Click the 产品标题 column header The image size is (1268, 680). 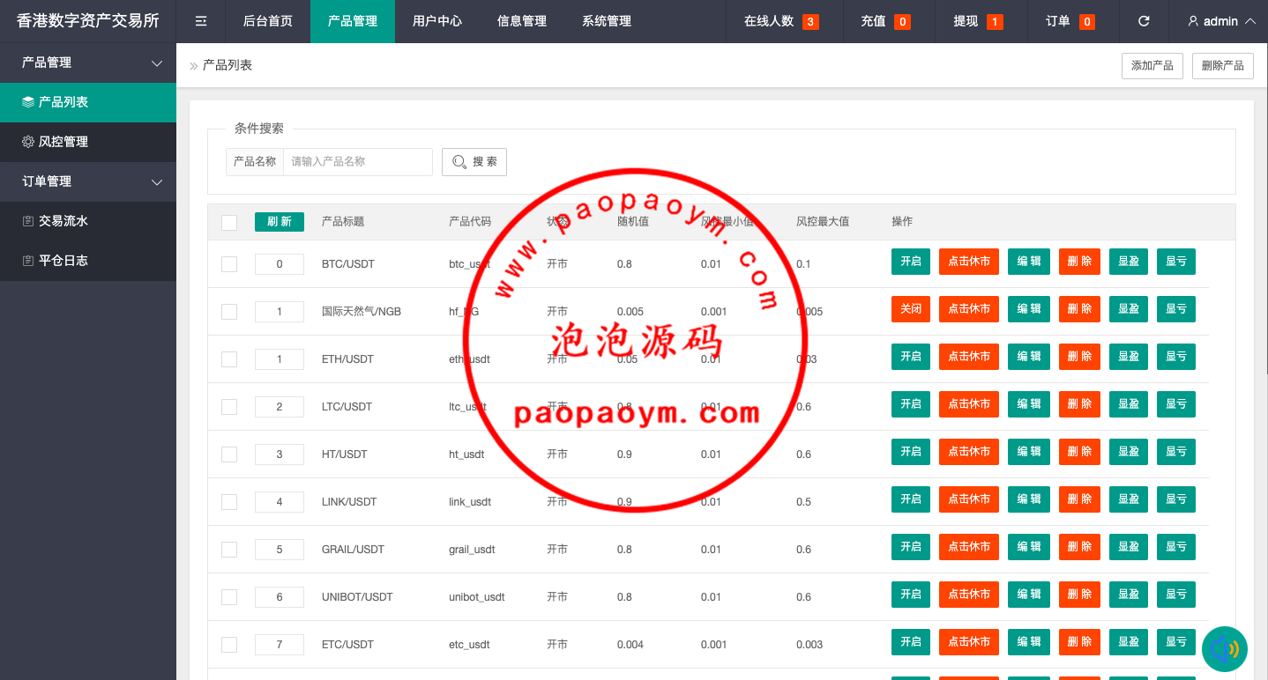pyautogui.click(x=343, y=222)
